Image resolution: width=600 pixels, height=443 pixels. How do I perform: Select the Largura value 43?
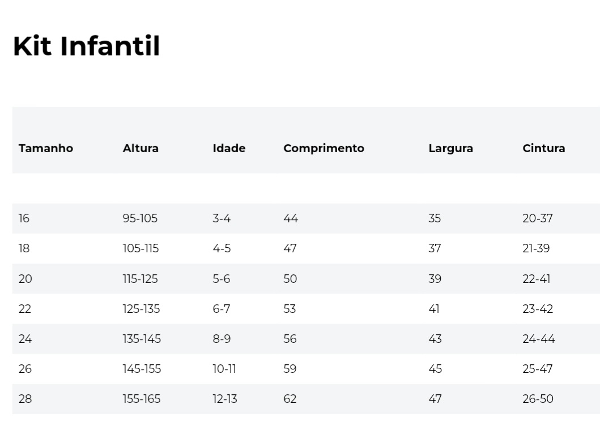point(435,339)
